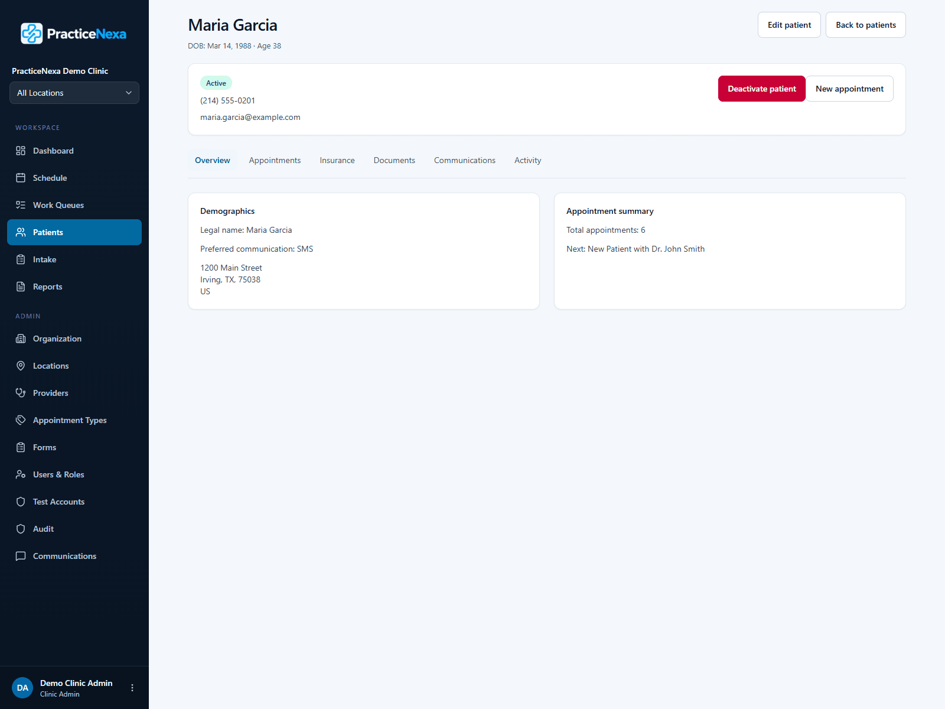Click the 1200 Main Street address line
The height and width of the screenshot is (709, 945).
[x=231, y=268]
